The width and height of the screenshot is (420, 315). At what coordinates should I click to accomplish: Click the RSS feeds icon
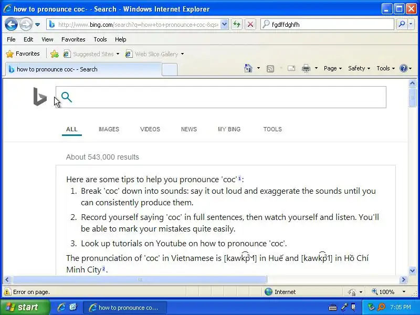pos(270,69)
